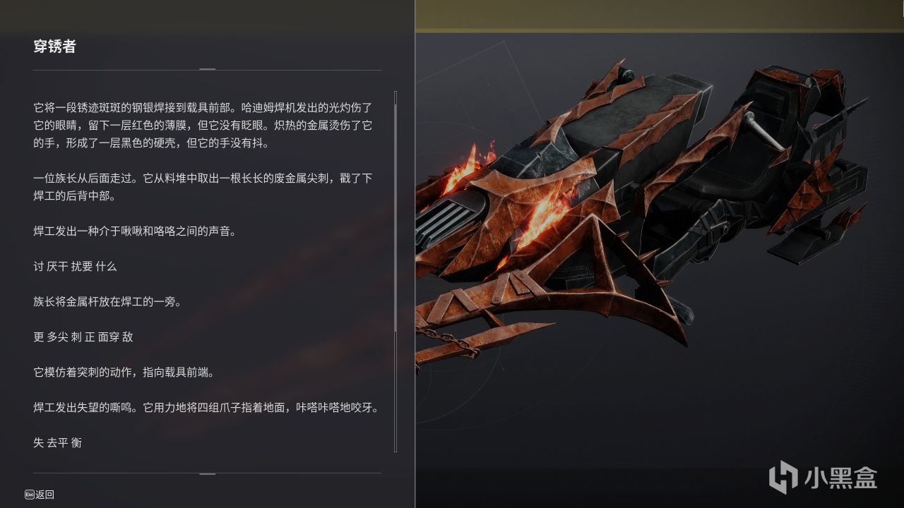
Task: Click the Esc key icon
Action: pyautogui.click(x=29, y=495)
